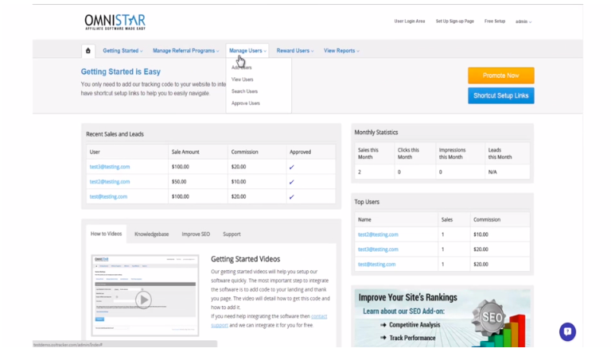Switch to Knowledgebase tab

point(152,234)
